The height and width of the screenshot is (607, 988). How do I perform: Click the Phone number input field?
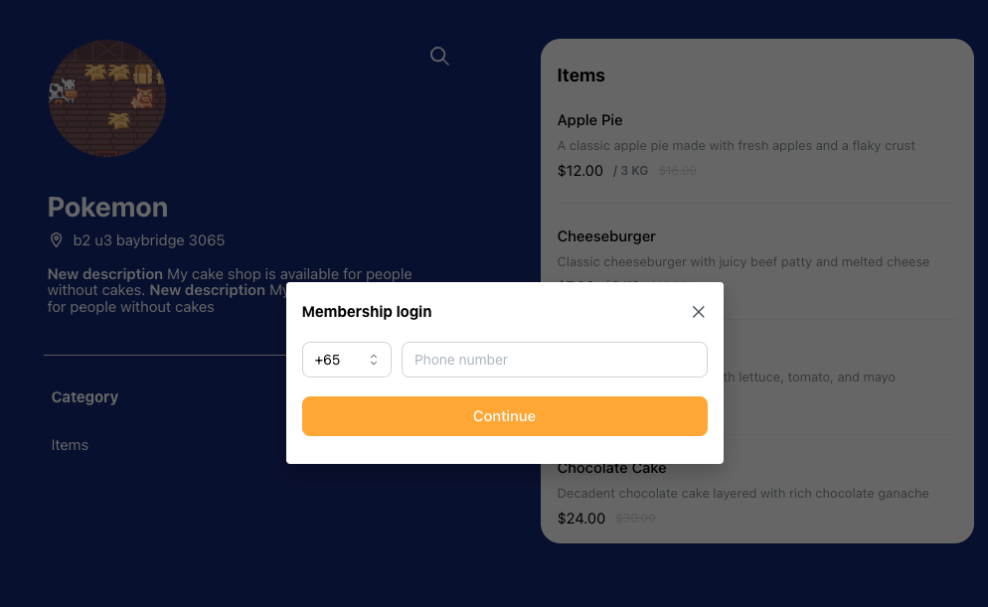555,360
